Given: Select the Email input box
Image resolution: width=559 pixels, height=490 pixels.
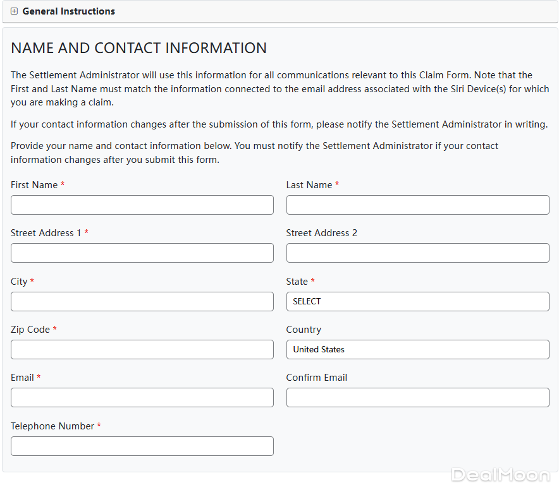Looking at the screenshot, I should 142,397.
